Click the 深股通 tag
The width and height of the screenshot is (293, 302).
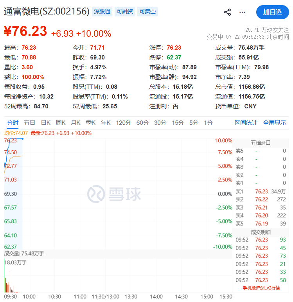point(102,12)
